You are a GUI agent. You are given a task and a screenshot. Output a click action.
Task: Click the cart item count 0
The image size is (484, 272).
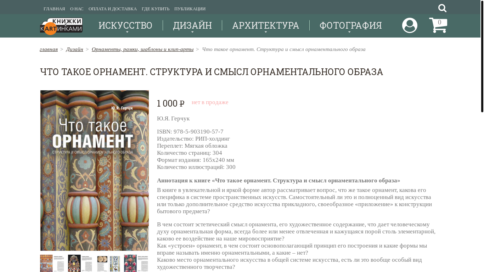[439, 23]
